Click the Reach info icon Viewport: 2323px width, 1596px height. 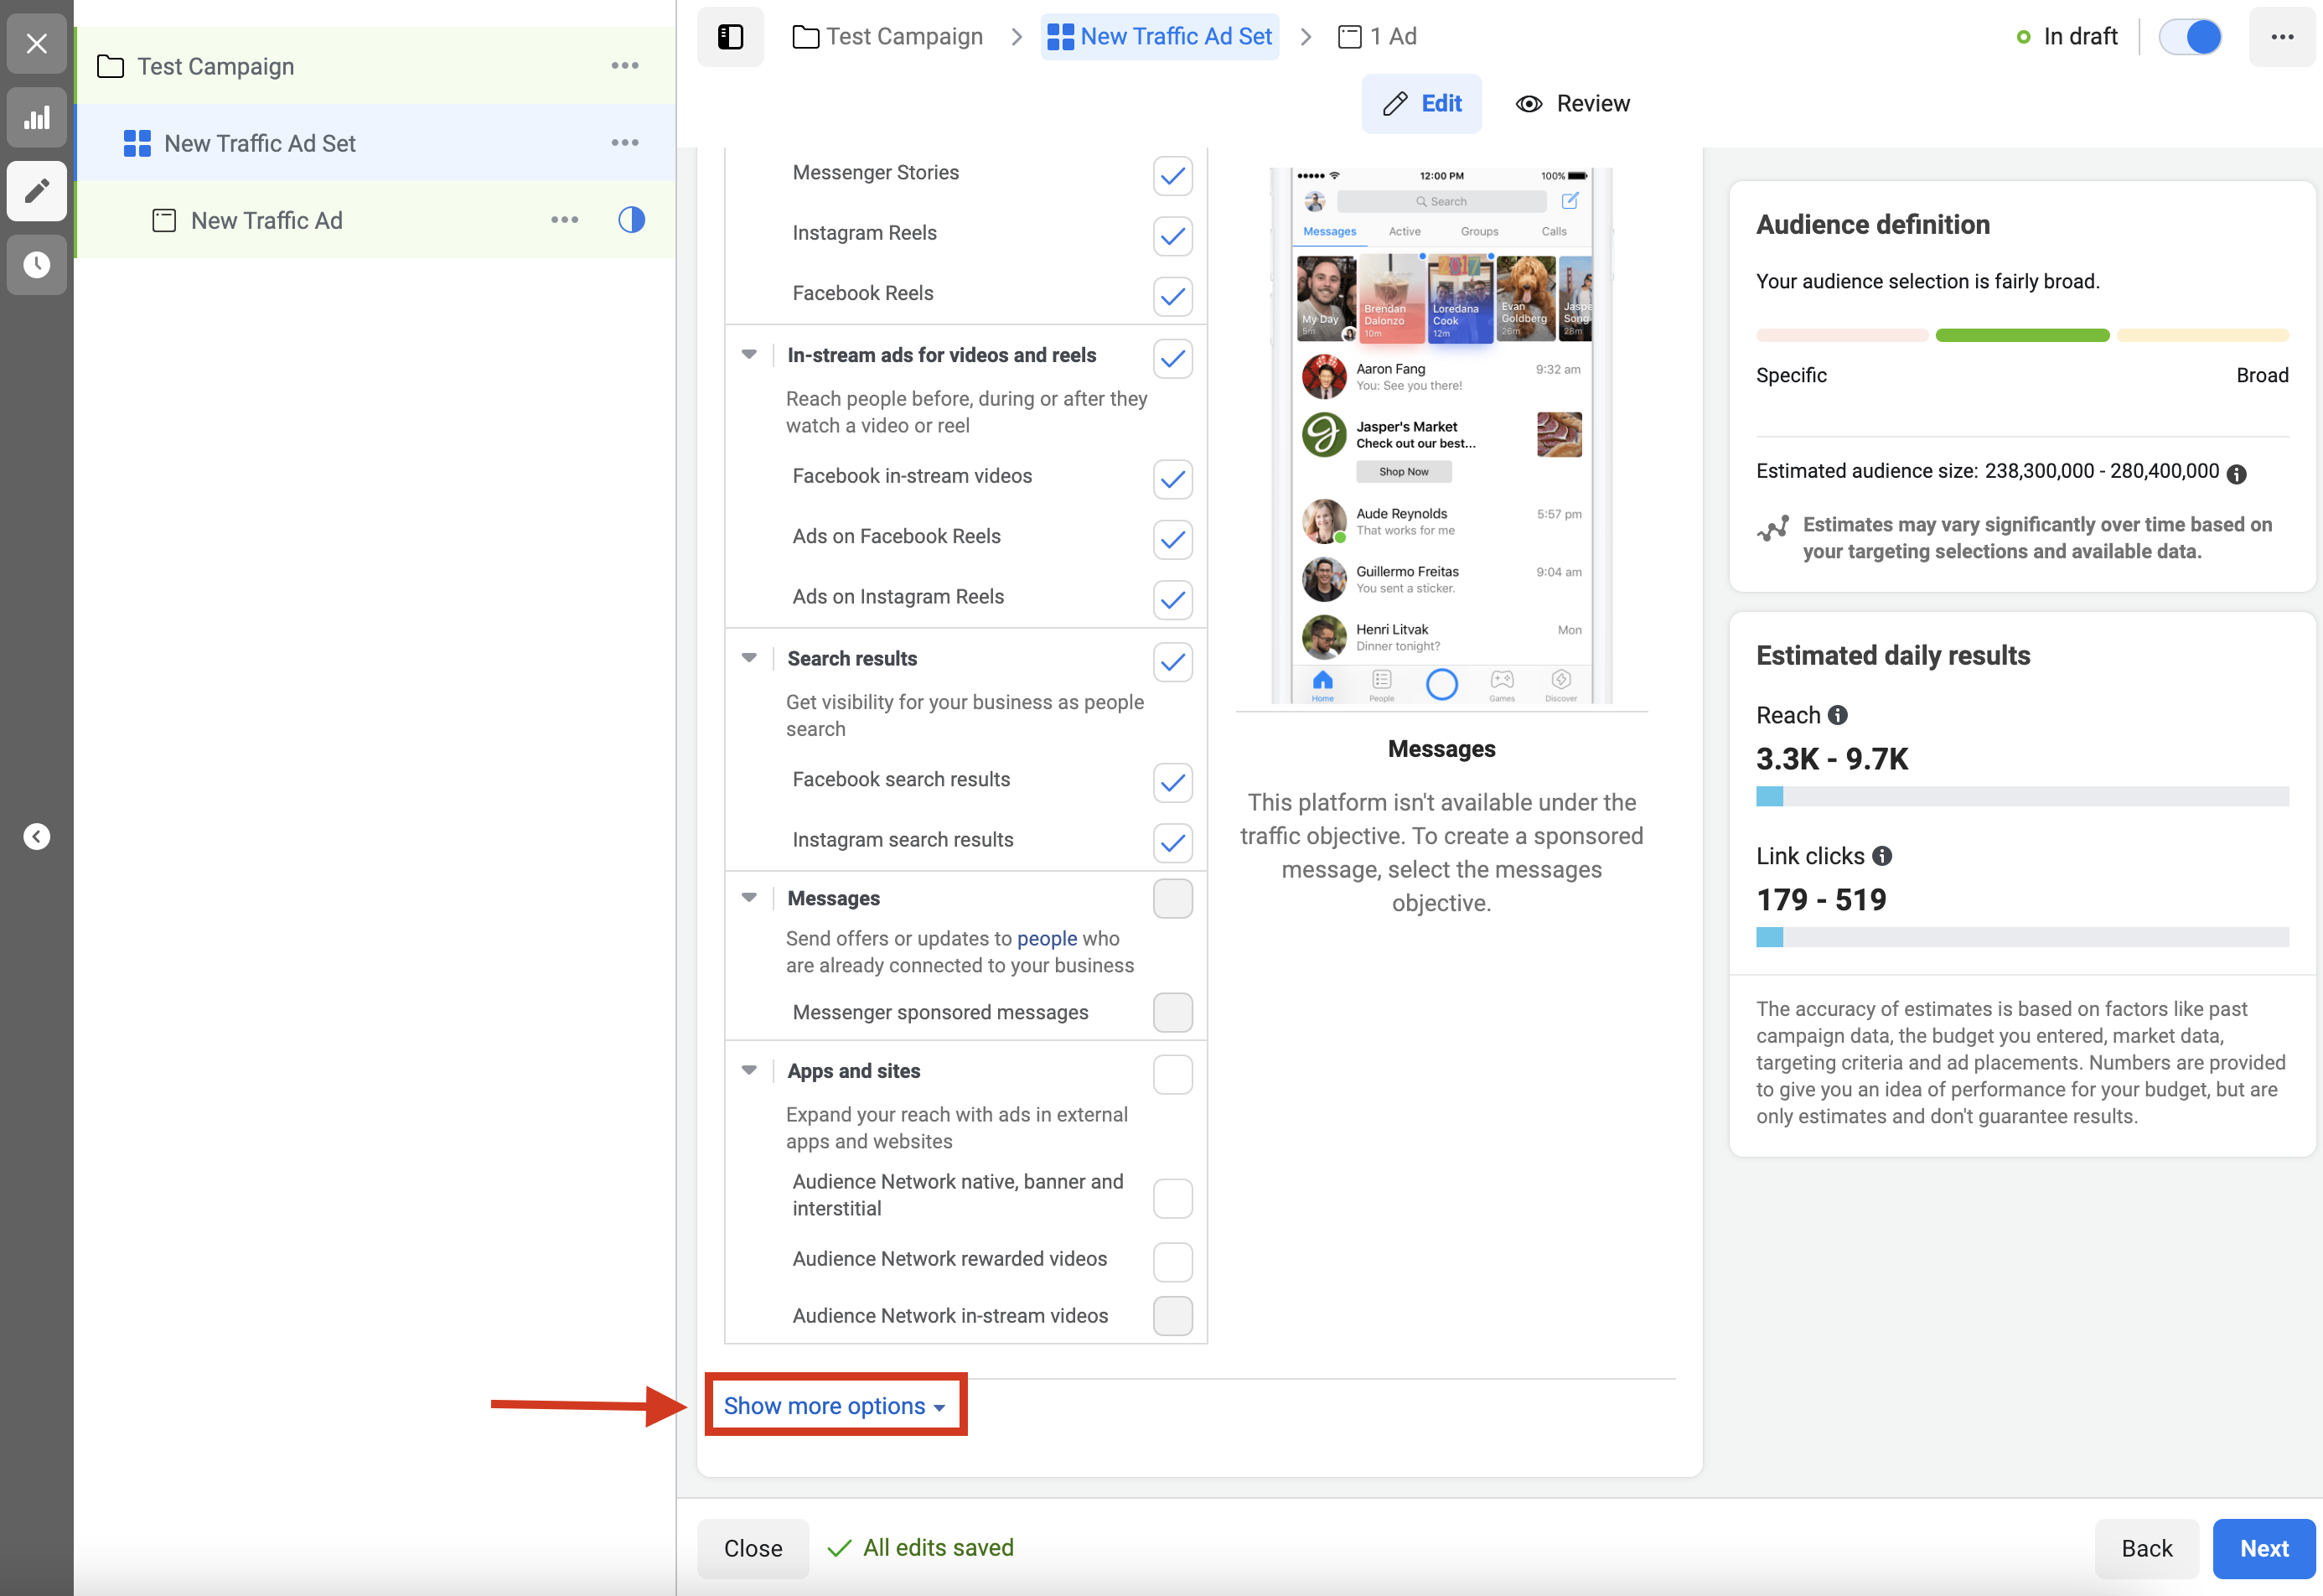[x=1839, y=715]
